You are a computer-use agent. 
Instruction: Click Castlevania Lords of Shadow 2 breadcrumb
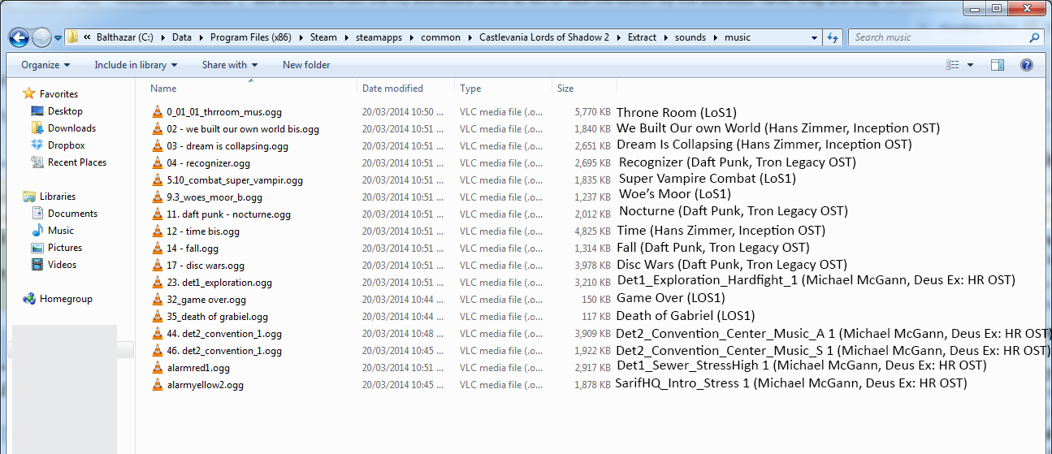pyautogui.click(x=544, y=37)
